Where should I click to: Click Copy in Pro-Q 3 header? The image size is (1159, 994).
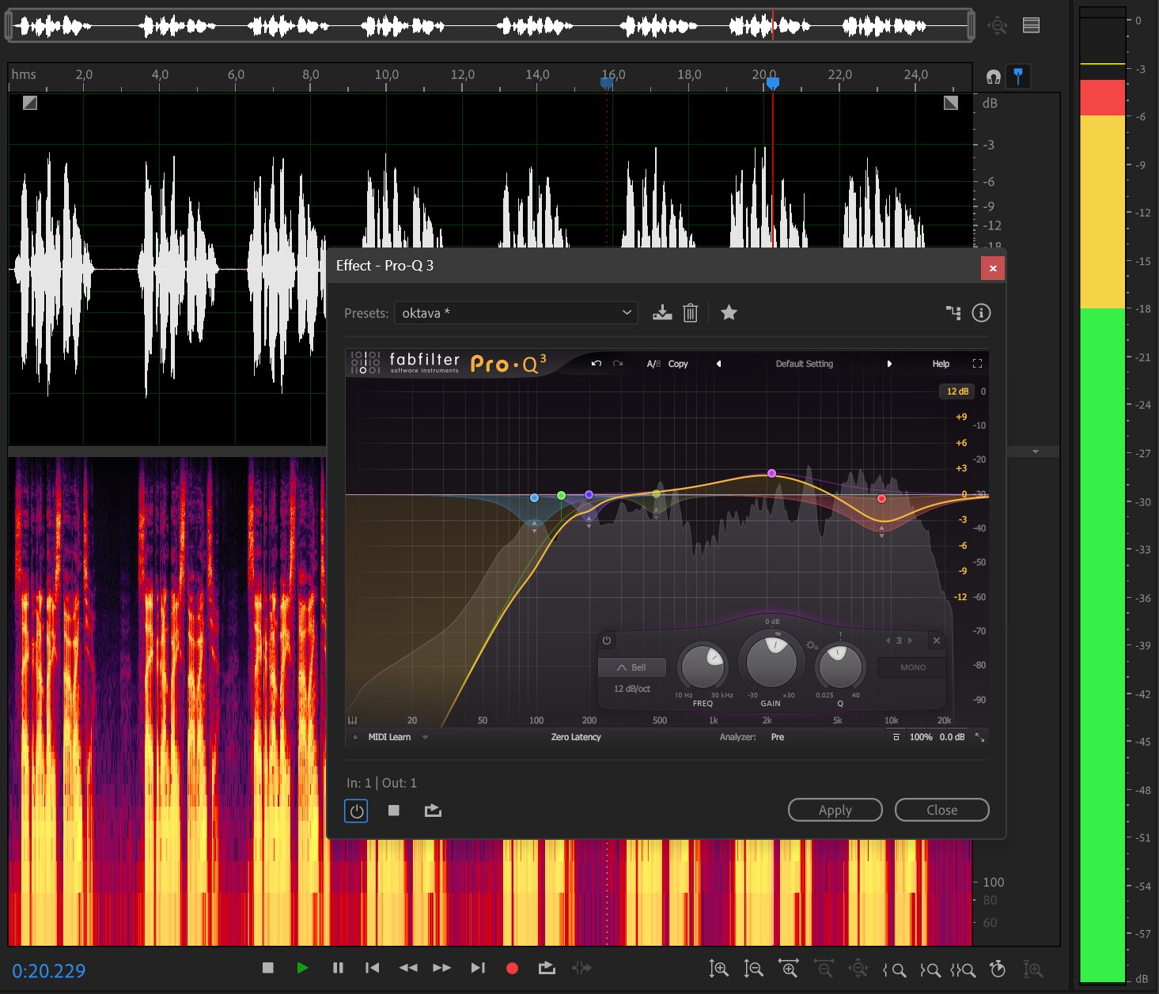click(678, 364)
